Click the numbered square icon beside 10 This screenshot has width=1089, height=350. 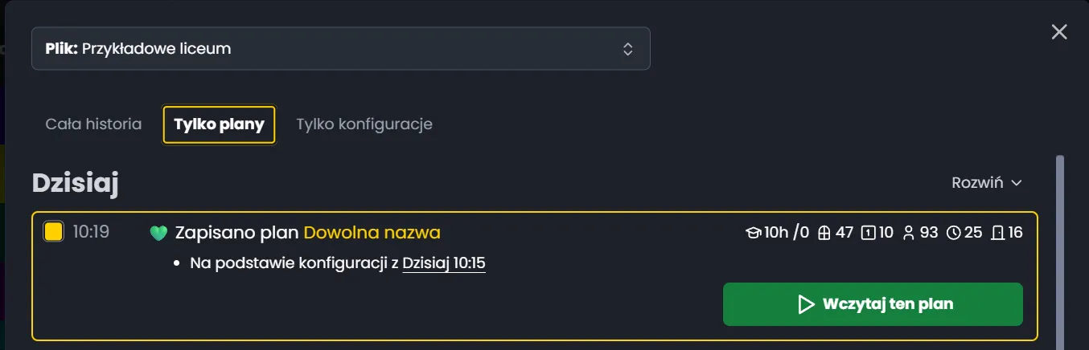(x=868, y=233)
